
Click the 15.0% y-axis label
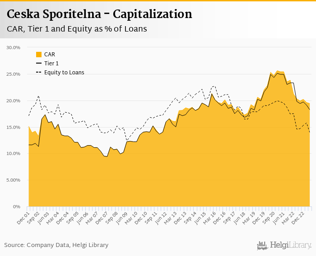pos(13,127)
